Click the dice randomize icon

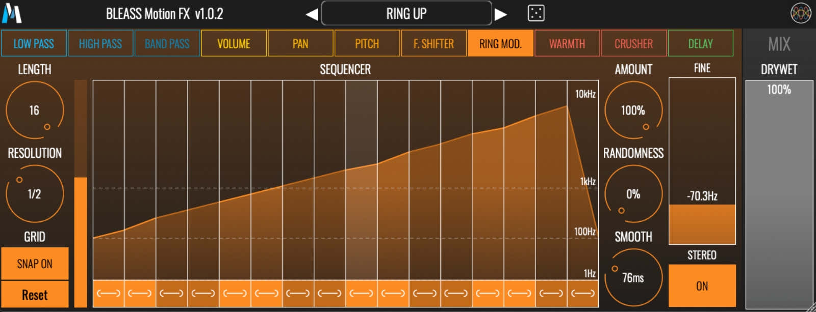coord(536,13)
